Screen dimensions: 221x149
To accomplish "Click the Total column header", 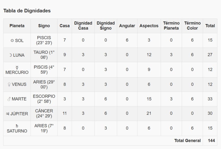I will pos(210,26).
